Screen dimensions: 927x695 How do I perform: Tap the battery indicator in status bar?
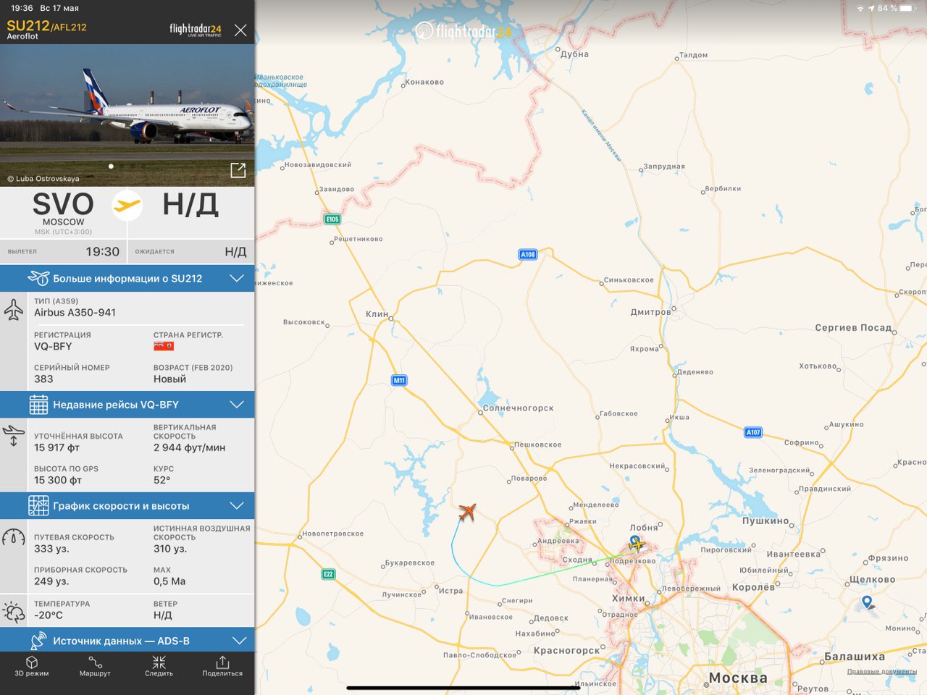tap(908, 8)
